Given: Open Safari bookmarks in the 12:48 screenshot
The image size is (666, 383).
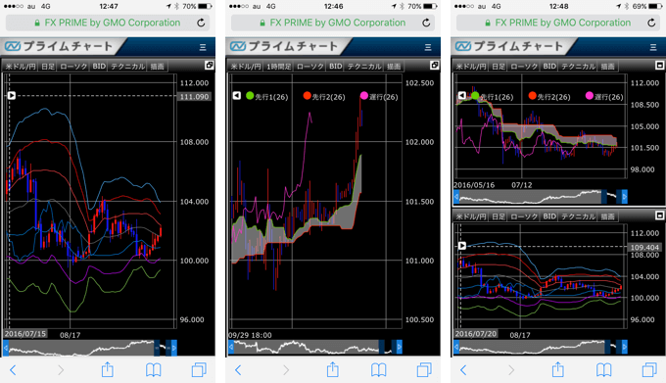Looking at the screenshot, I should 603,370.
